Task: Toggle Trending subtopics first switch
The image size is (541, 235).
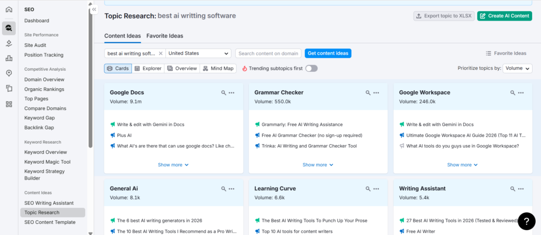Action: click(311, 68)
